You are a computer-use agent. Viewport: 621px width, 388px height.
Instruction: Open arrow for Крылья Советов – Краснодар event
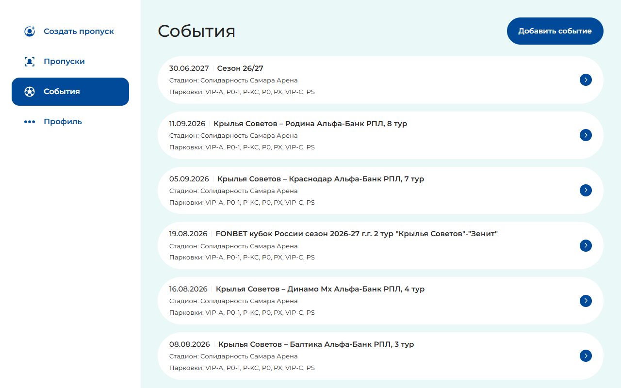(x=586, y=190)
